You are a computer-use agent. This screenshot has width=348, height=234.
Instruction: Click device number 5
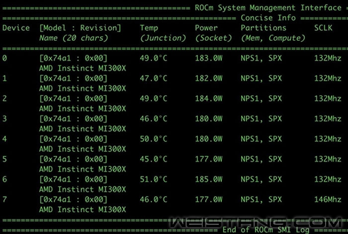click(x=4, y=159)
